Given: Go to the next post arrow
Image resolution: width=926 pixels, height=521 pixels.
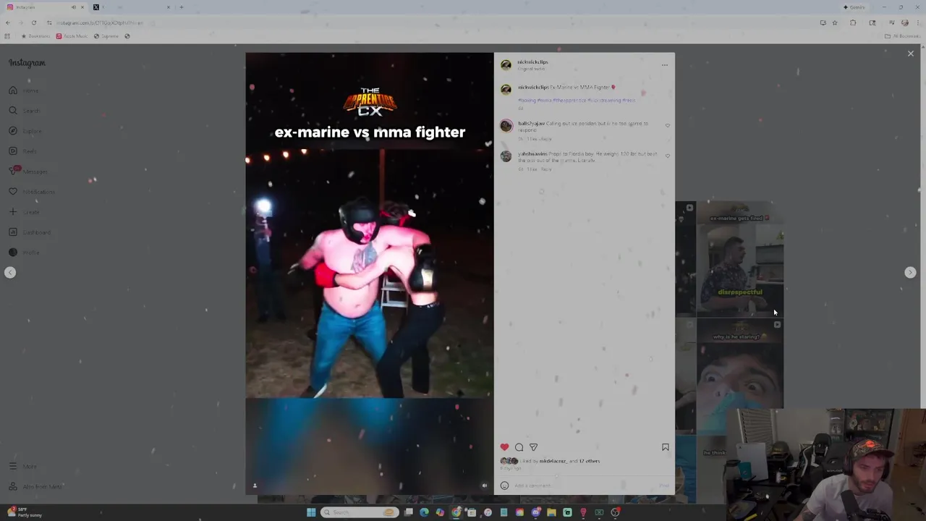Looking at the screenshot, I should coord(910,273).
